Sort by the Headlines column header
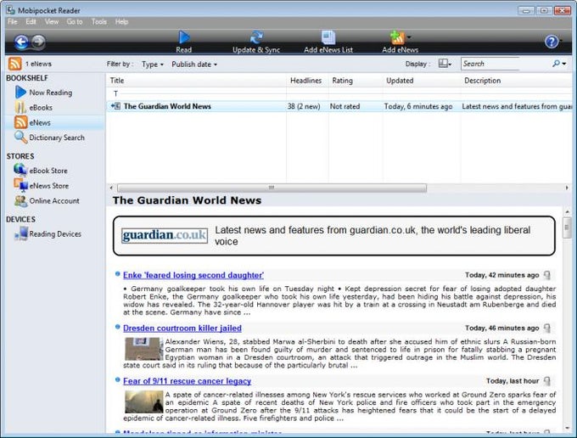The height and width of the screenshot is (438, 577). [307, 81]
